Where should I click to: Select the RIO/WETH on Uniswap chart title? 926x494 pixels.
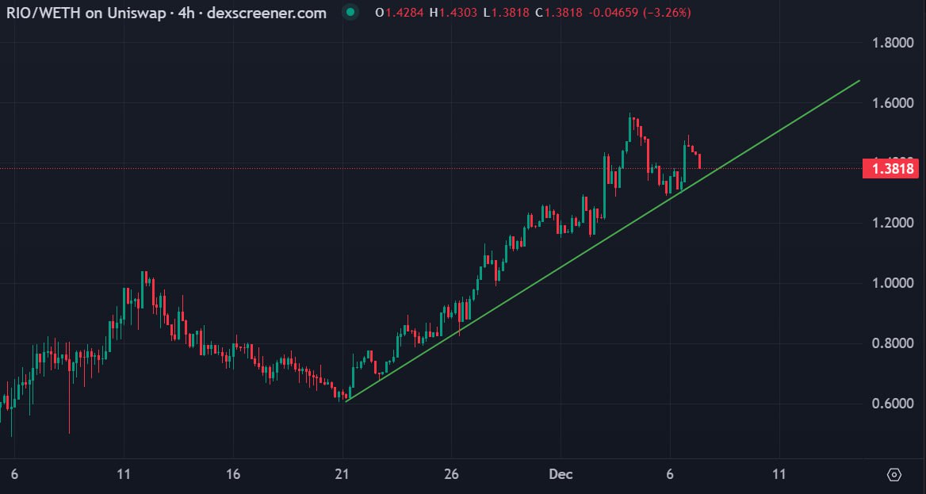pyautogui.click(x=166, y=13)
